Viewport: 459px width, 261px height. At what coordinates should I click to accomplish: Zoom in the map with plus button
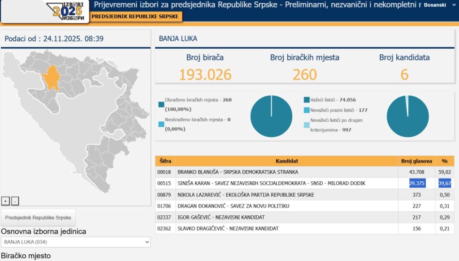tap(5, 201)
